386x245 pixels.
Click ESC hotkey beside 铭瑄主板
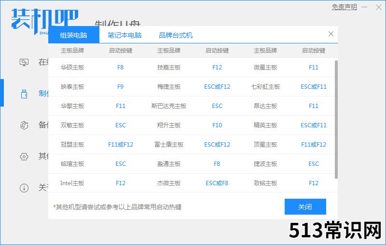pos(121,164)
